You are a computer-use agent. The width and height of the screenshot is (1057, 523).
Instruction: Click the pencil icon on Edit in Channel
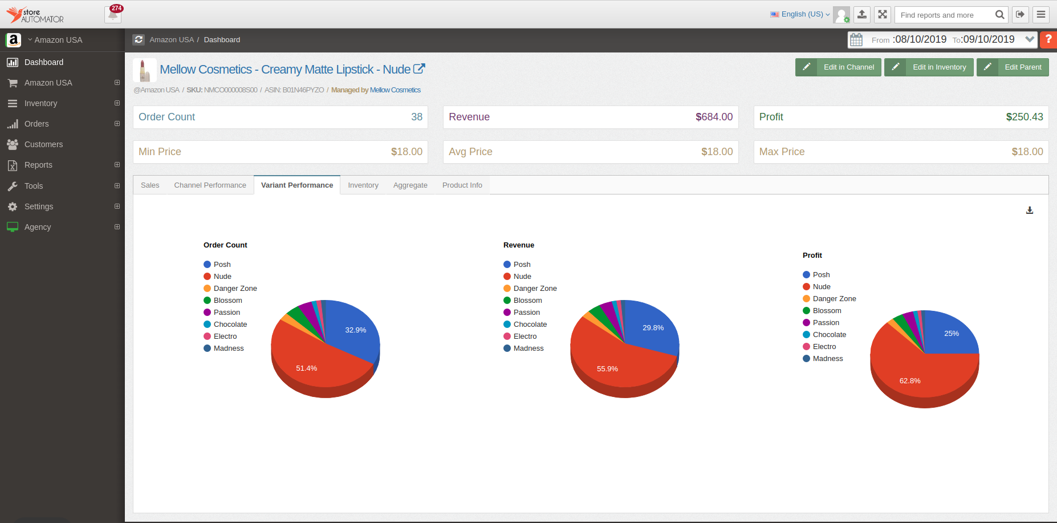pos(806,67)
